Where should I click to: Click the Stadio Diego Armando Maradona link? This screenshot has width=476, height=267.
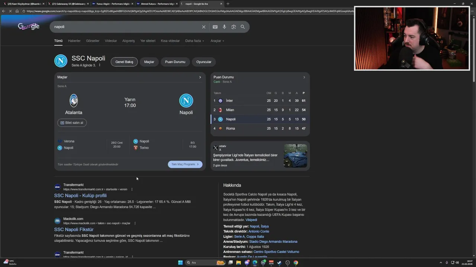point(273,241)
